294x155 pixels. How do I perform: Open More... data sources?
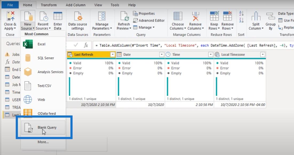[43, 142]
